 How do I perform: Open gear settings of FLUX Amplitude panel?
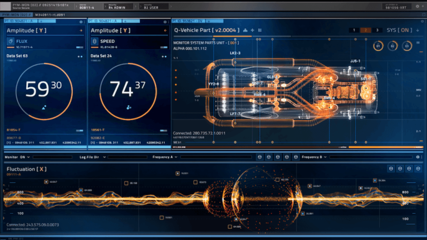pos(81,22)
